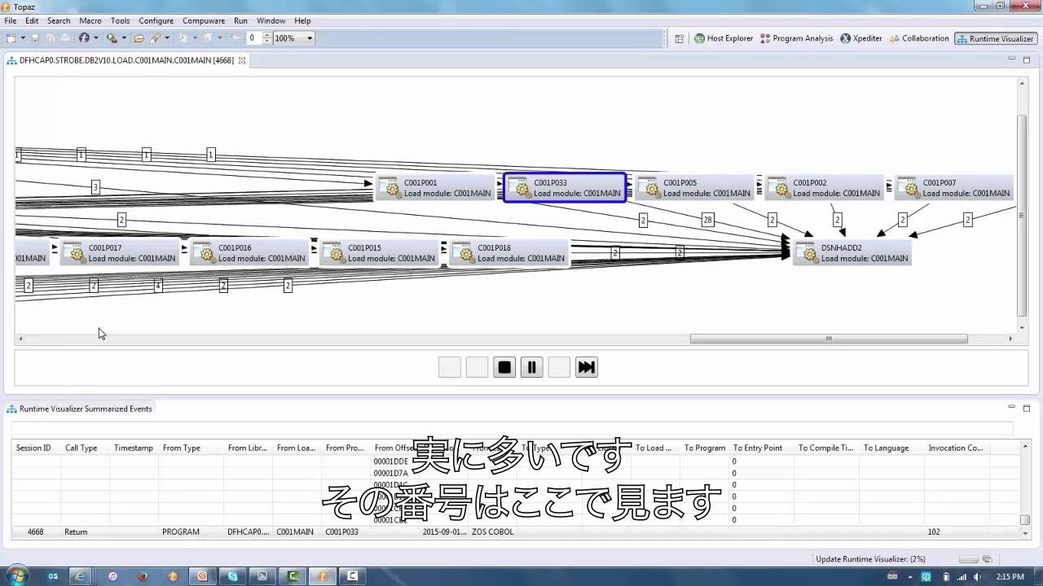This screenshot has height=586, width=1043.
Task: Select the C001P001 node
Action: pyautogui.click(x=435, y=188)
